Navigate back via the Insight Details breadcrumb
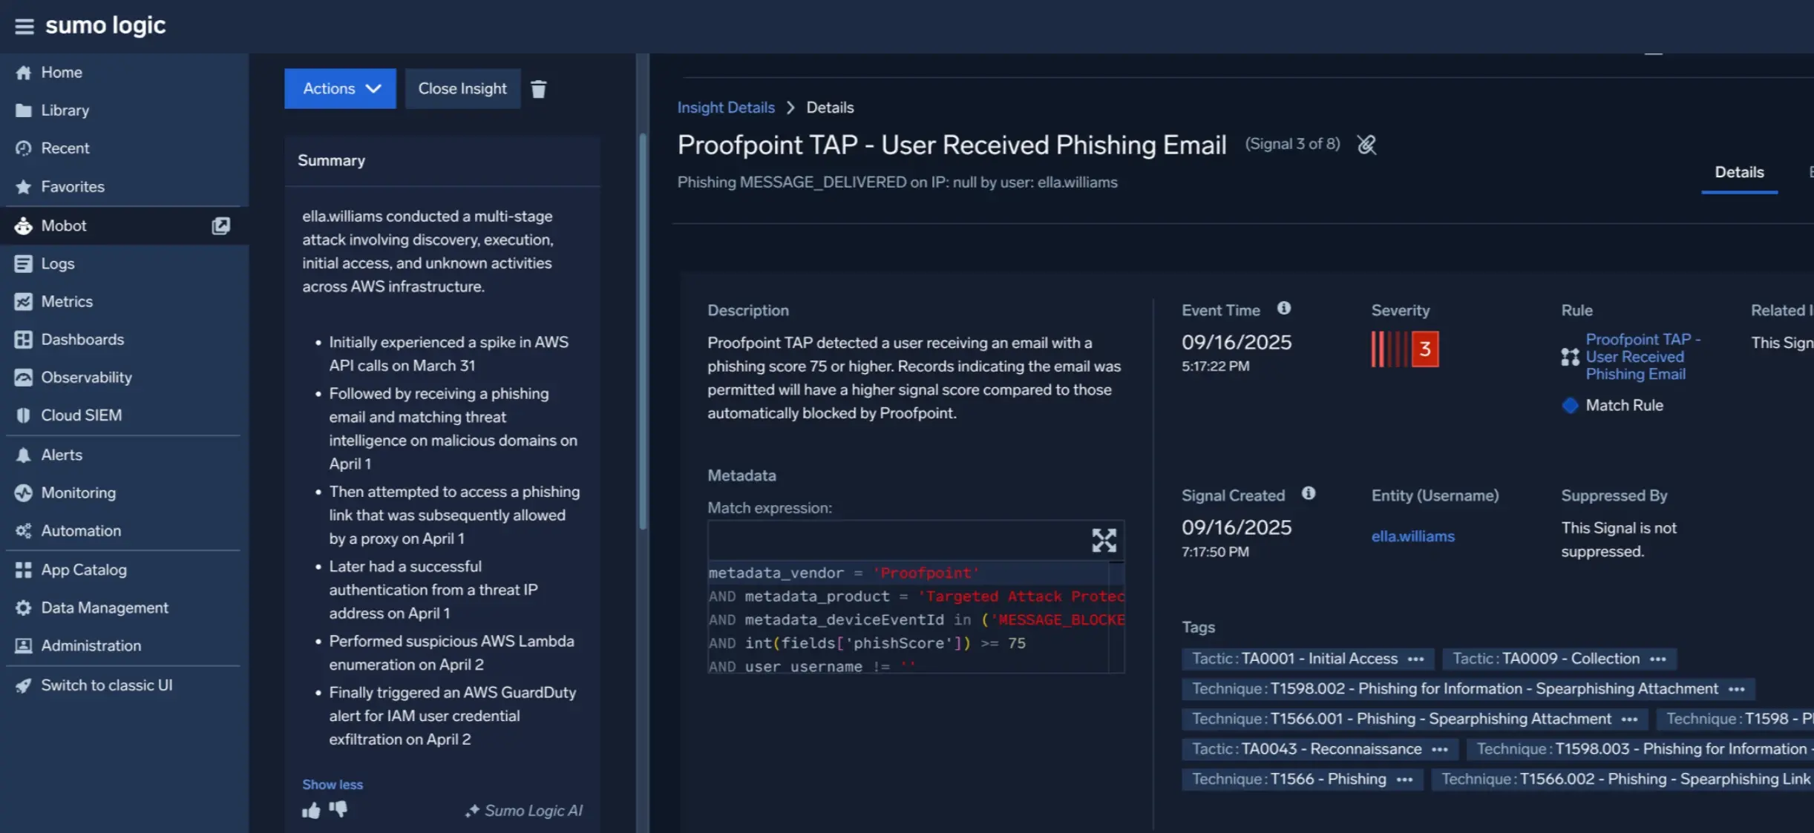The height and width of the screenshot is (833, 1814). click(x=726, y=107)
